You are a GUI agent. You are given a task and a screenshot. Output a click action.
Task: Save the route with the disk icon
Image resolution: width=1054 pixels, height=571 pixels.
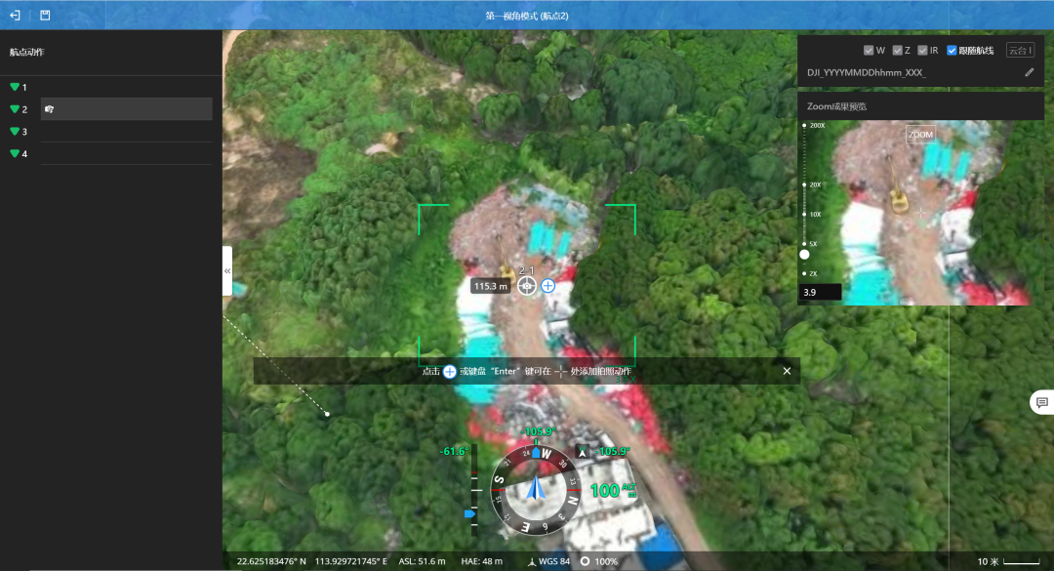[x=45, y=16]
